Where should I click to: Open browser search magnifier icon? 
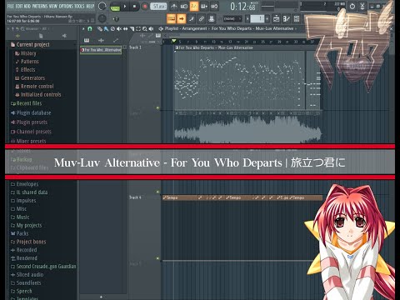[x=22, y=28]
